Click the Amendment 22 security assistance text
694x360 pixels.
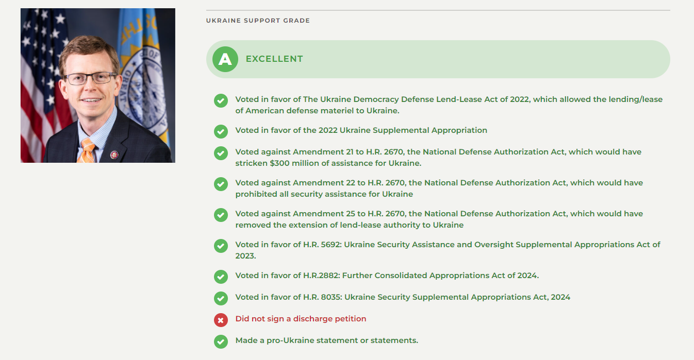coord(439,188)
